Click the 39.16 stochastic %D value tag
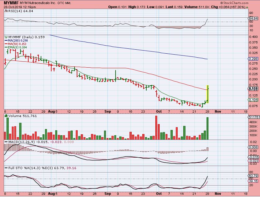 pyautogui.click(x=253, y=181)
